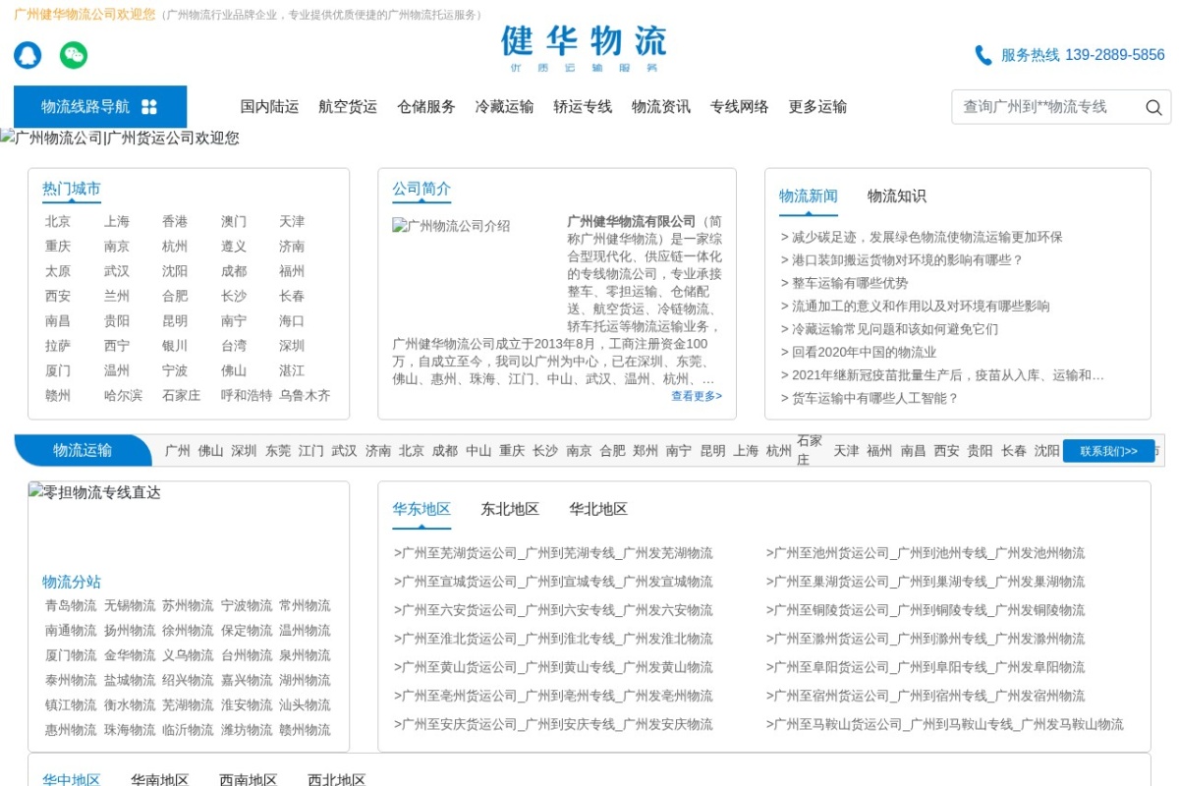Open the 冷藏运输 menu item

tap(504, 107)
